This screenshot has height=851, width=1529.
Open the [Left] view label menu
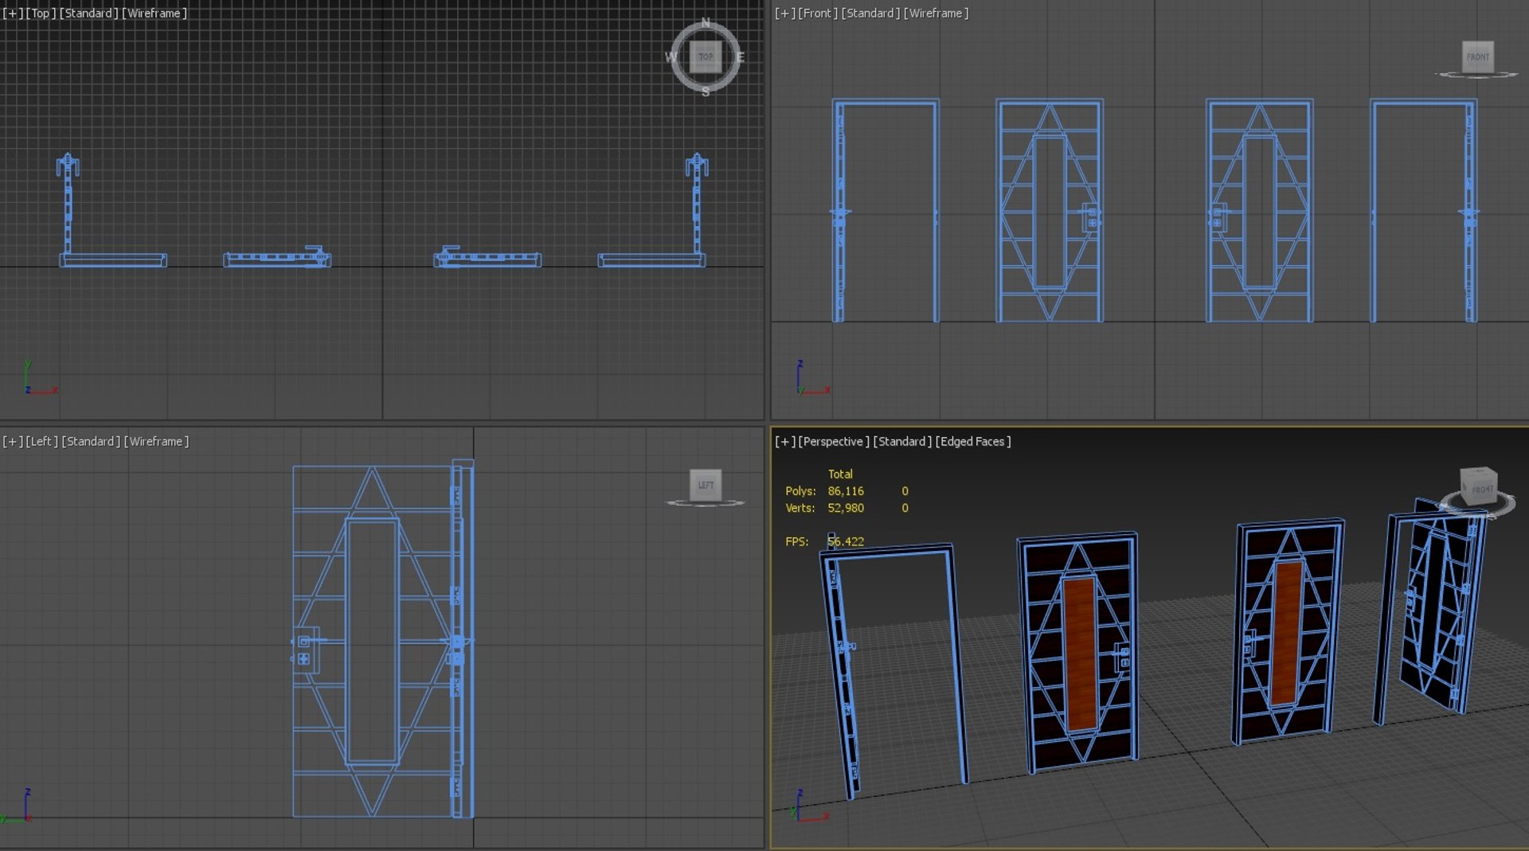(42, 442)
